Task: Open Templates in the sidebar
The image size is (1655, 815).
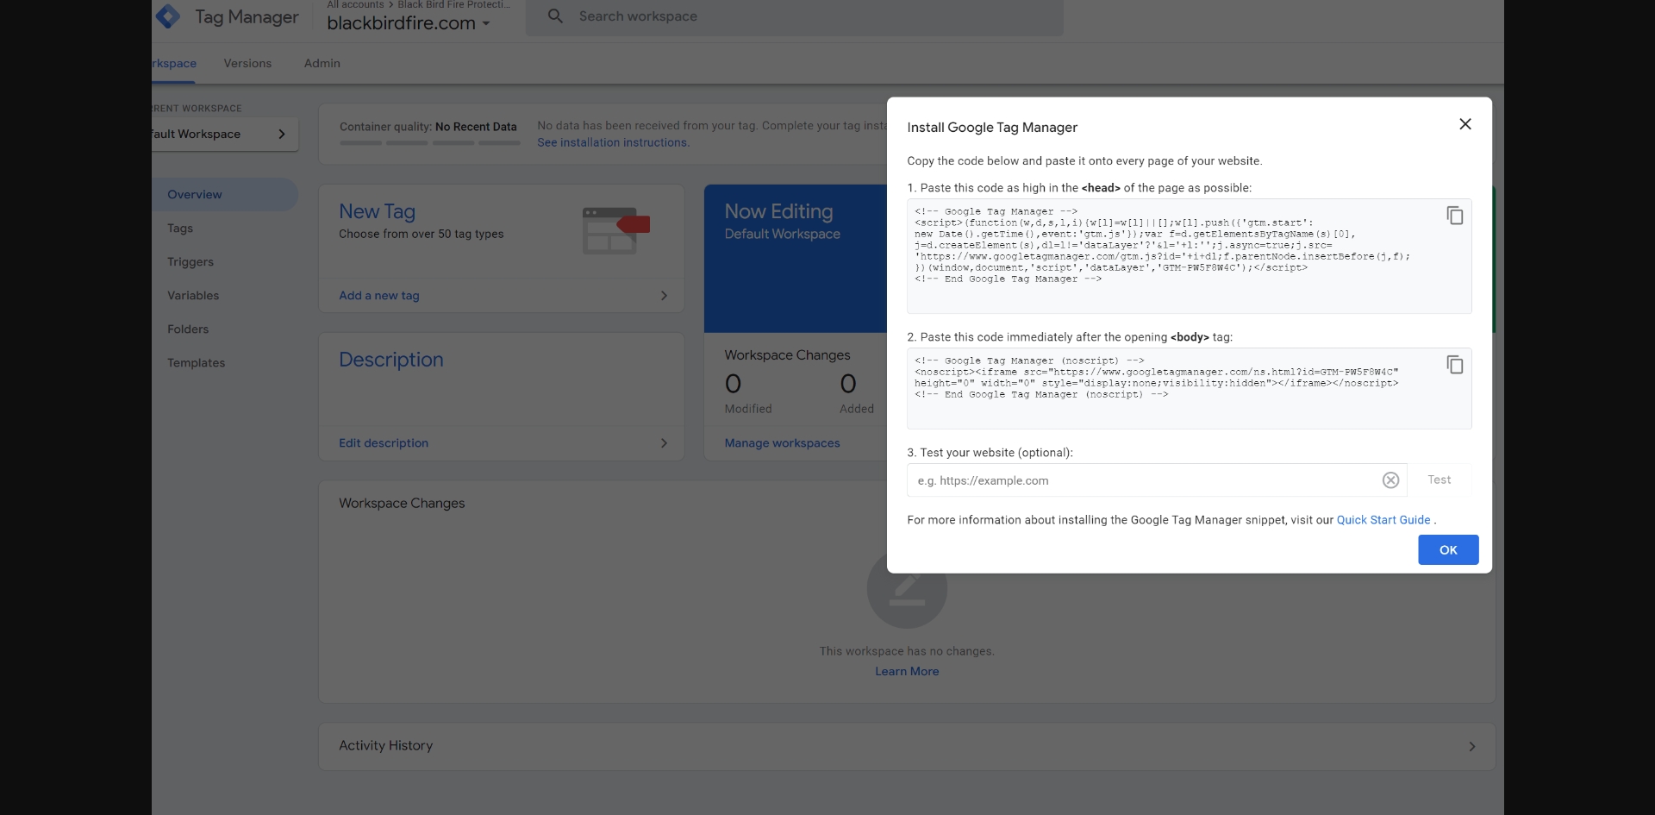Action: click(x=196, y=362)
